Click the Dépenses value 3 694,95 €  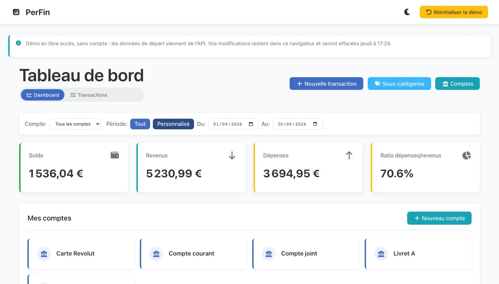pyautogui.click(x=291, y=174)
